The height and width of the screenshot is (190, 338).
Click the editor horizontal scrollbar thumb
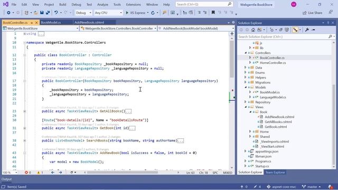pos(123,173)
